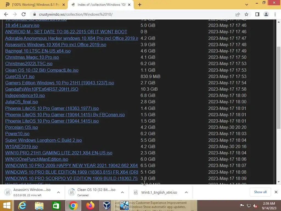281x211 pixels.
Task: Open VirtualBox from the taskbar
Action: click(x=106, y=206)
